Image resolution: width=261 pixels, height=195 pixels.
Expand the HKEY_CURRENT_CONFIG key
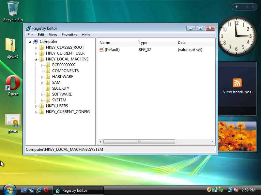(x=36, y=112)
